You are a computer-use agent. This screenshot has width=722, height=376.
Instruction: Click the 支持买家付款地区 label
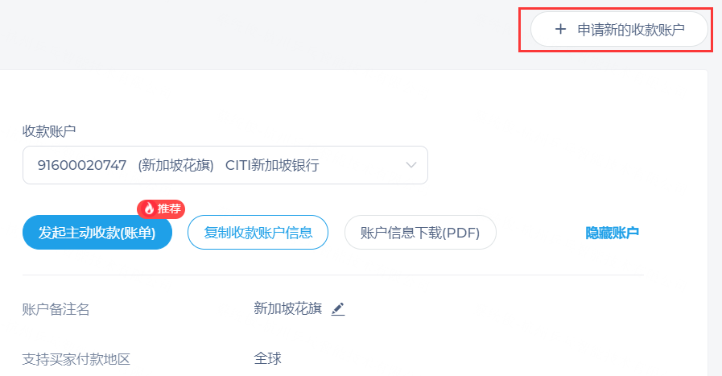point(76,359)
